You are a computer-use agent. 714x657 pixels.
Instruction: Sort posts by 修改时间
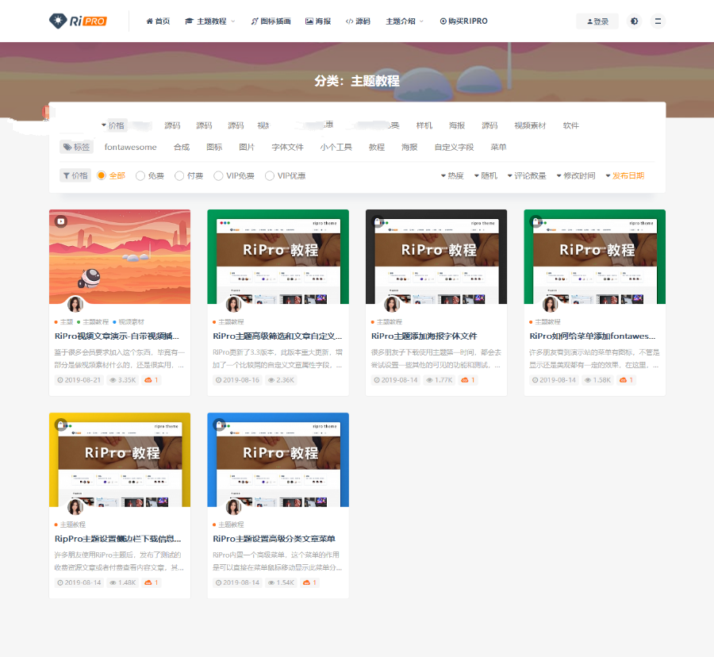576,175
